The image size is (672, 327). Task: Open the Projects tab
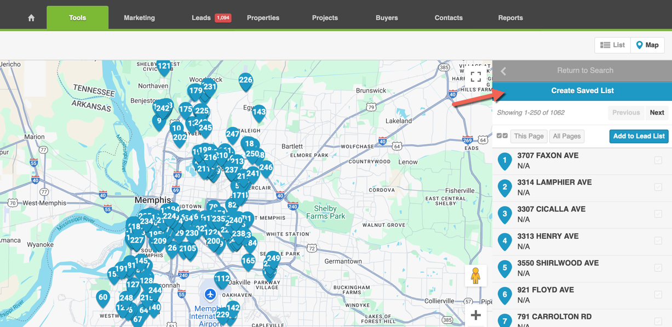(x=325, y=18)
